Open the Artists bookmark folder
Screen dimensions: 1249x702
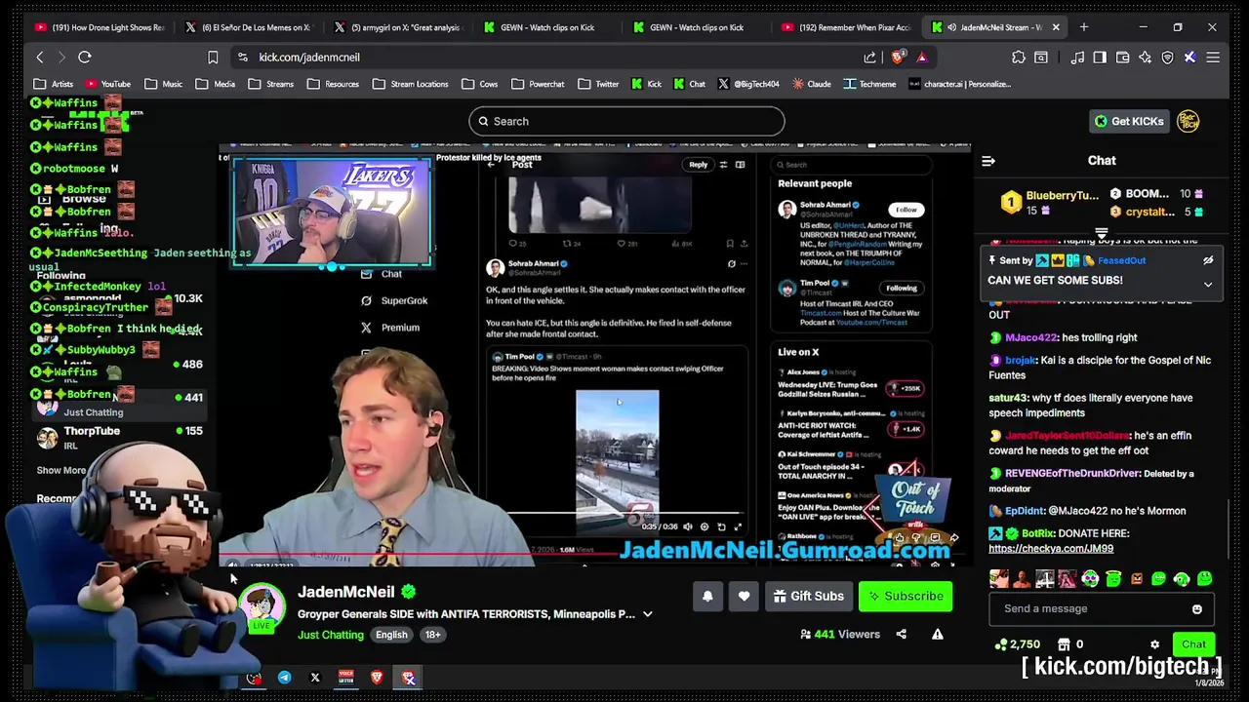(54, 84)
